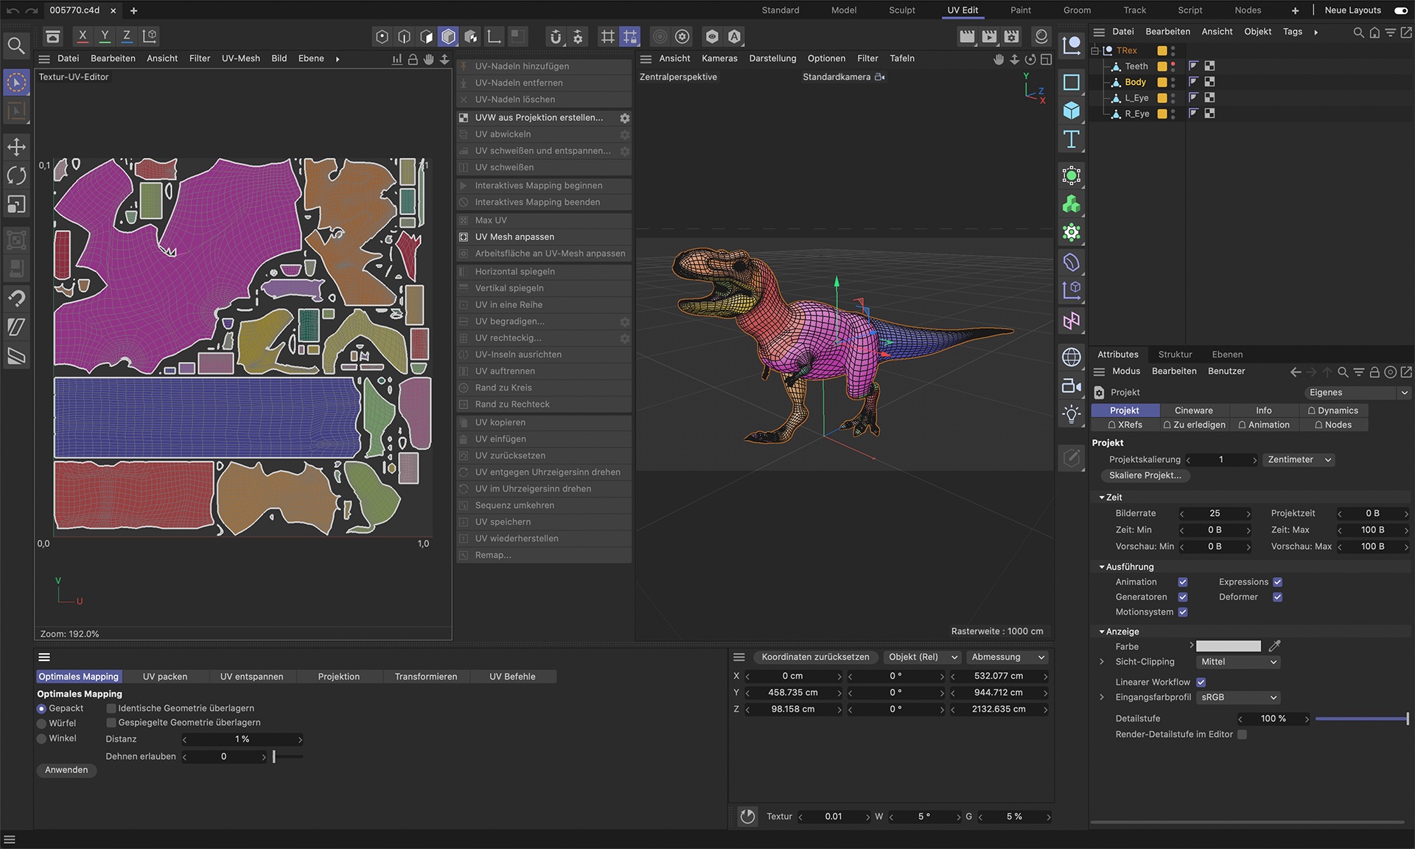Click the UV Mesh anpassen command
The height and width of the screenshot is (849, 1415).
pos(544,237)
